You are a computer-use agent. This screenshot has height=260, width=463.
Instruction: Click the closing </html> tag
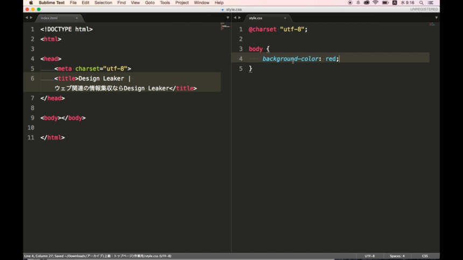(53, 137)
